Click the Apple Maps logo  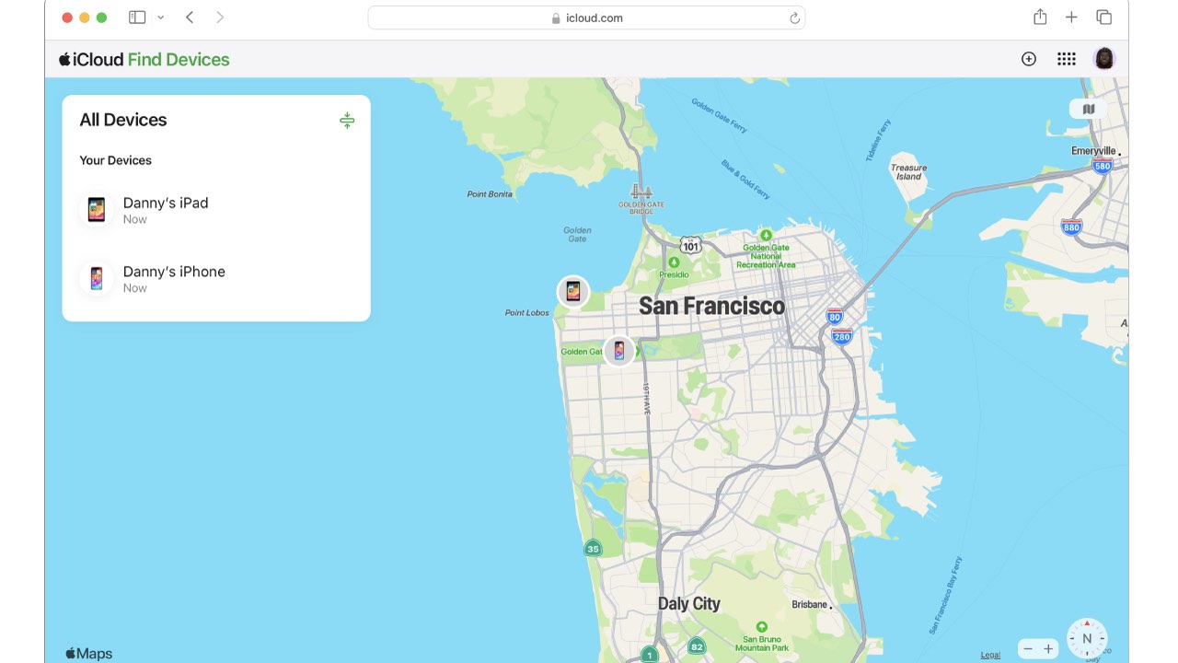pyautogui.click(x=88, y=654)
